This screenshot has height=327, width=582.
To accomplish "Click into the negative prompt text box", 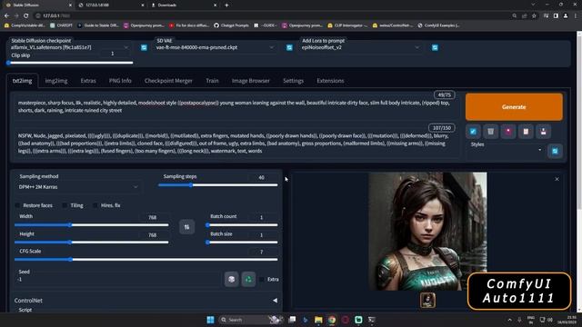I will 235,144.
